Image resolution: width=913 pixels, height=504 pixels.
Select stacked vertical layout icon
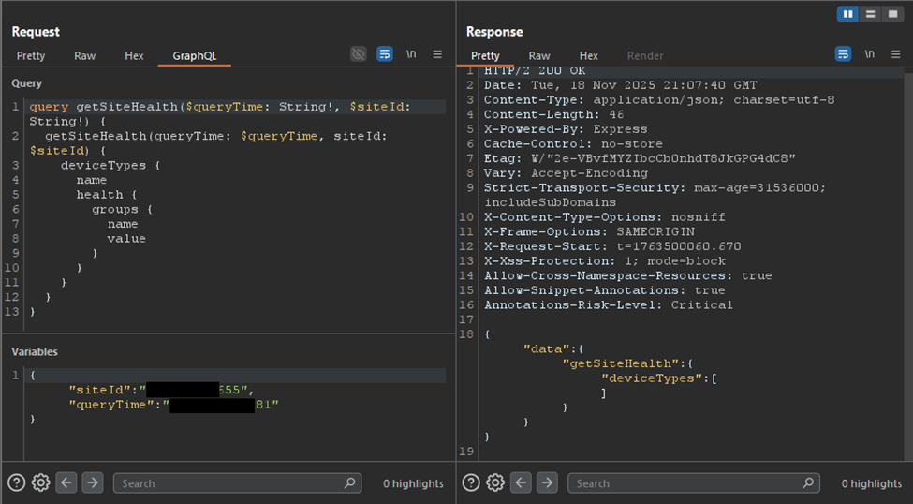point(870,14)
